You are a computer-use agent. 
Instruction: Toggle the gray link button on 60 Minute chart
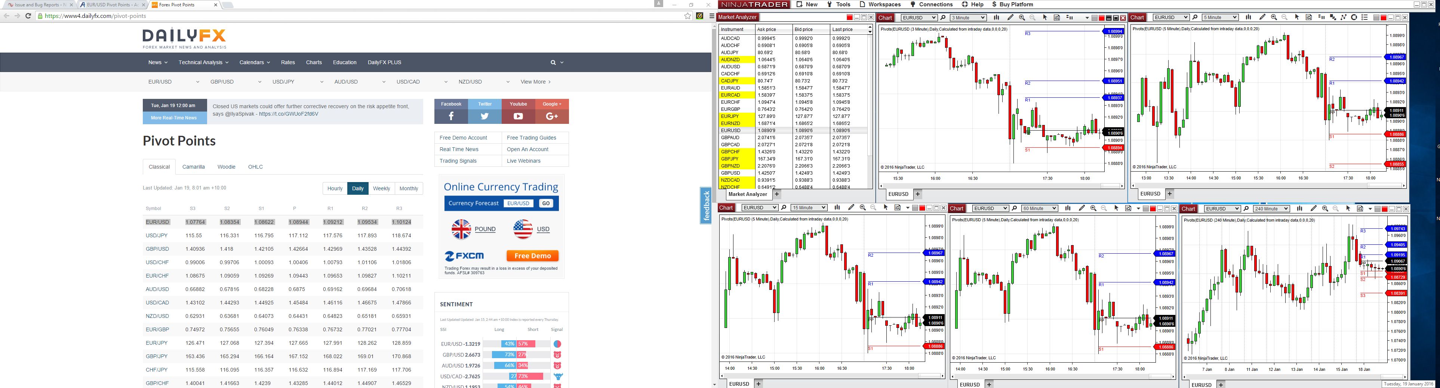[1146, 209]
